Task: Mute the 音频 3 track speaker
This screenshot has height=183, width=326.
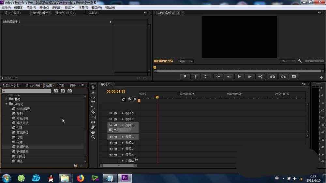Action: coord(111,149)
